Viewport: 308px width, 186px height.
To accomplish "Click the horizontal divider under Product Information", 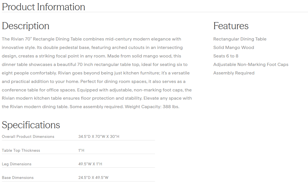I will point(154,12).
